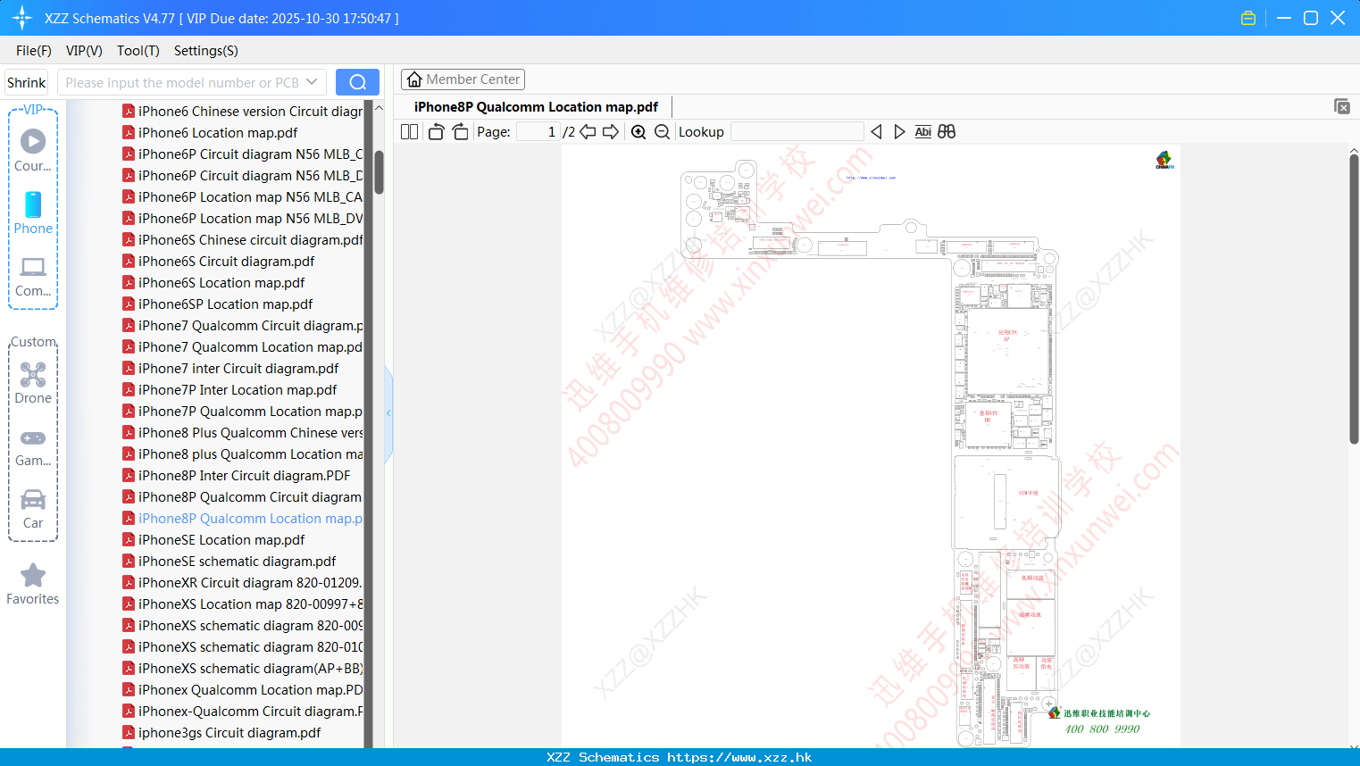This screenshot has width=1360, height=766.
Task: Open iPhone6P Circuit diagram N56 MLB_C
Action: pyautogui.click(x=250, y=154)
